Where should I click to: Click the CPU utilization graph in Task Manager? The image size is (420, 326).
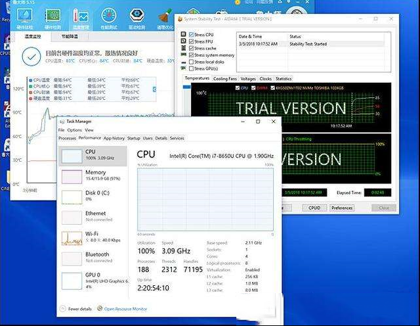click(x=205, y=199)
